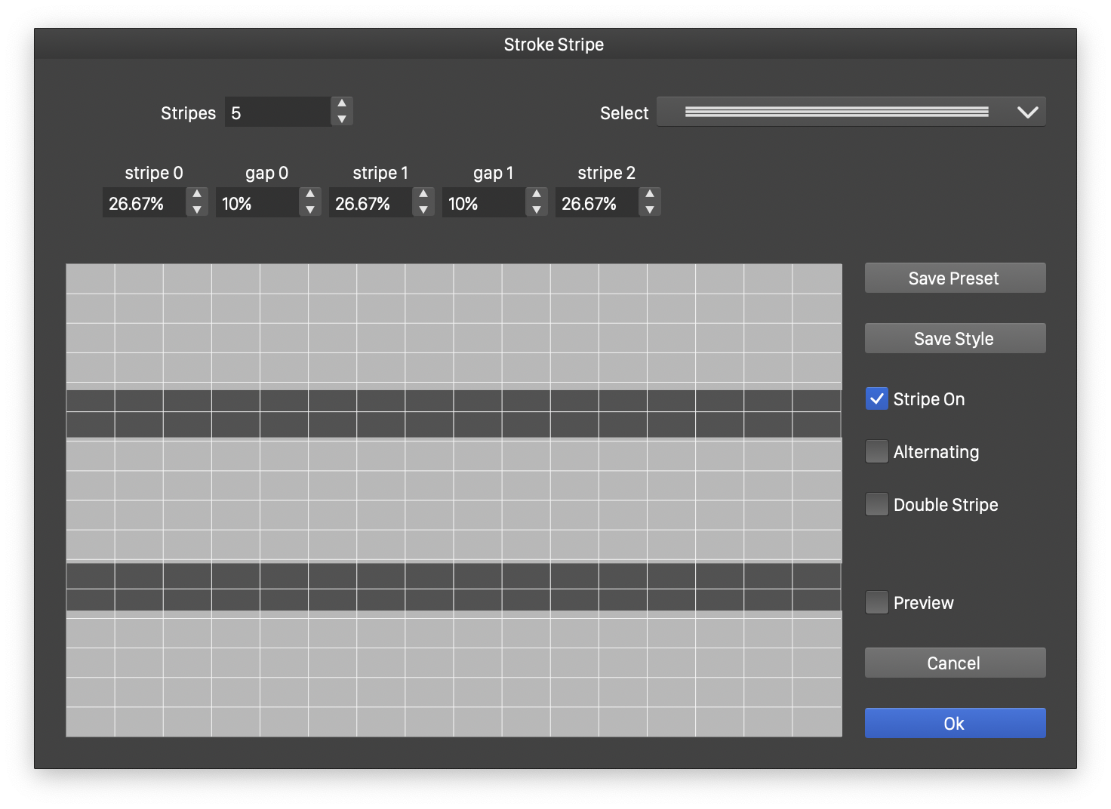Enable the Preview checkbox

click(877, 603)
